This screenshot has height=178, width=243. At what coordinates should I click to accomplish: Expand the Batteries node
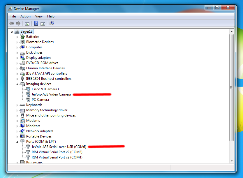pyautogui.click(x=17, y=37)
